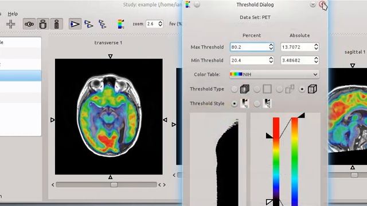Viewport: 367px width, 206px height.
Task: Minimize the Threshold Dialog window
Action: [x=313, y=5]
